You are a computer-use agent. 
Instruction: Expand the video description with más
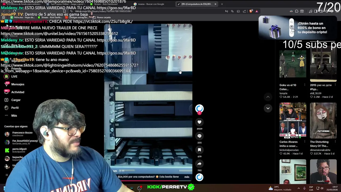click(187, 177)
